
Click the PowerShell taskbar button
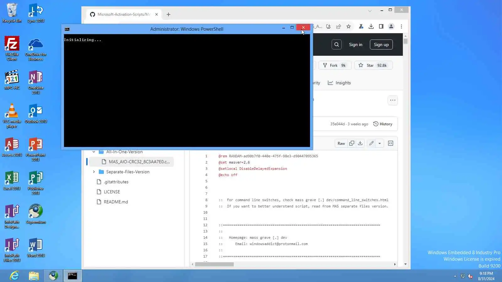pyautogui.click(x=72, y=276)
